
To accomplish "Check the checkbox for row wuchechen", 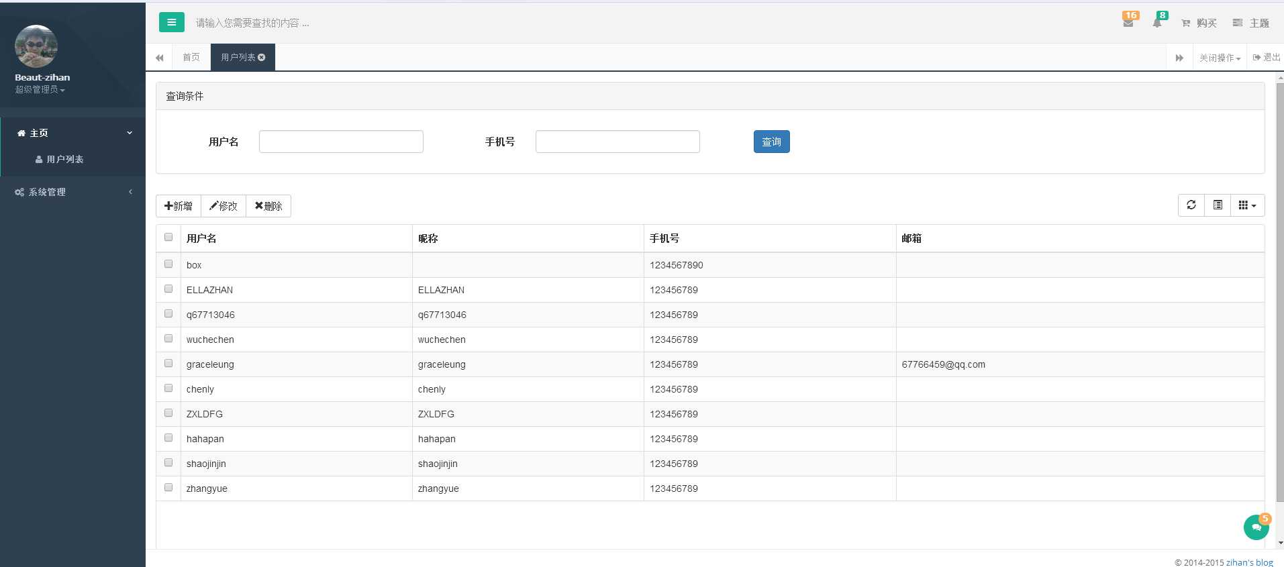I will 168,339.
